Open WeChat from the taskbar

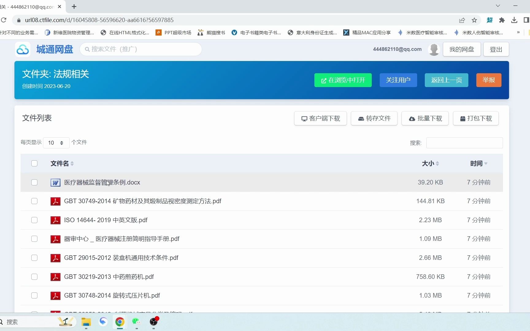[x=136, y=322]
